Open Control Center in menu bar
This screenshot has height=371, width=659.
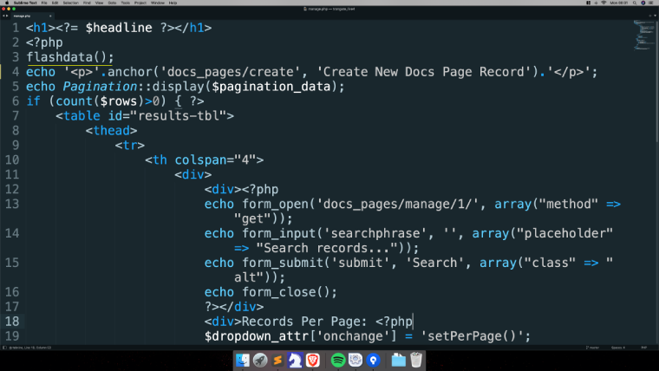tap(651, 3)
